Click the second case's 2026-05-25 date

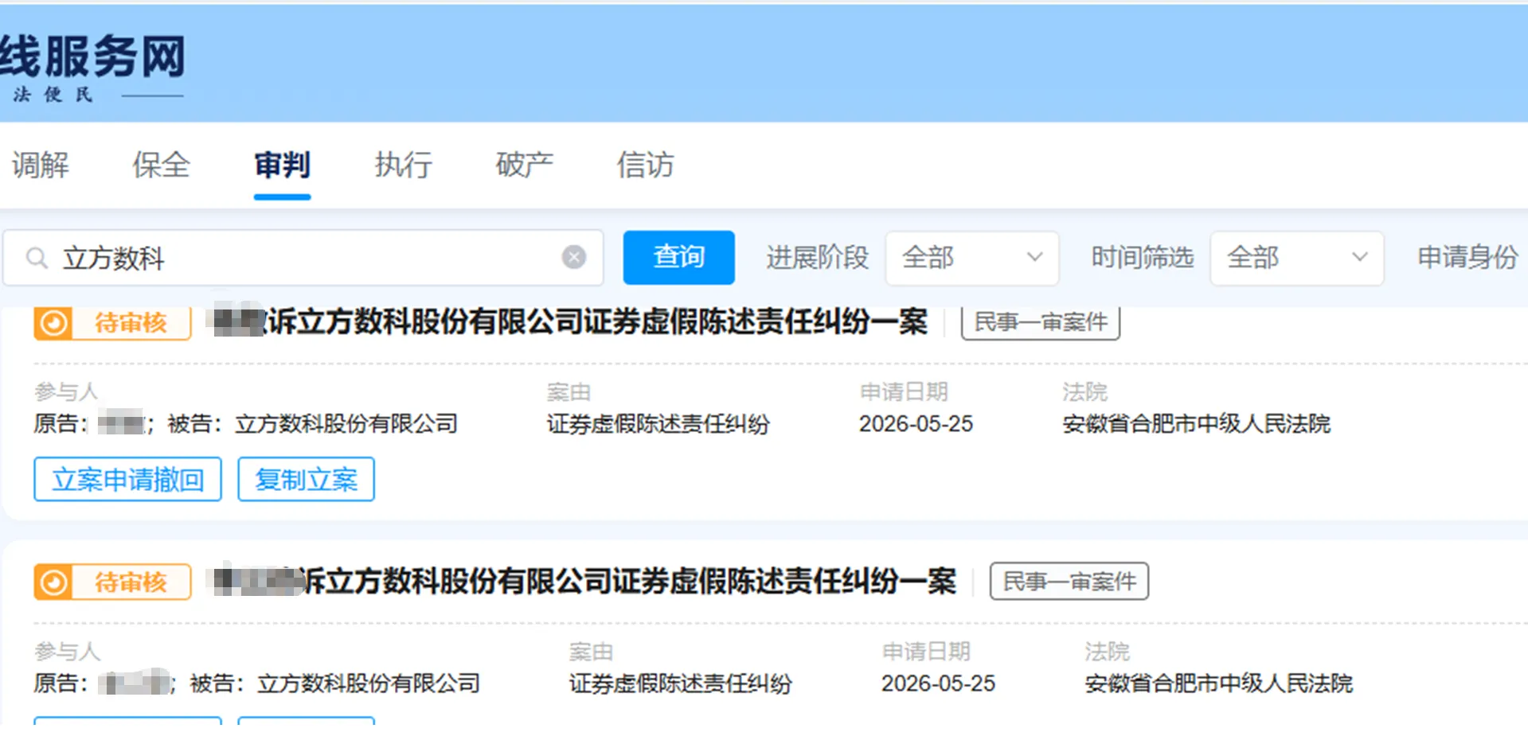pos(938,683)
